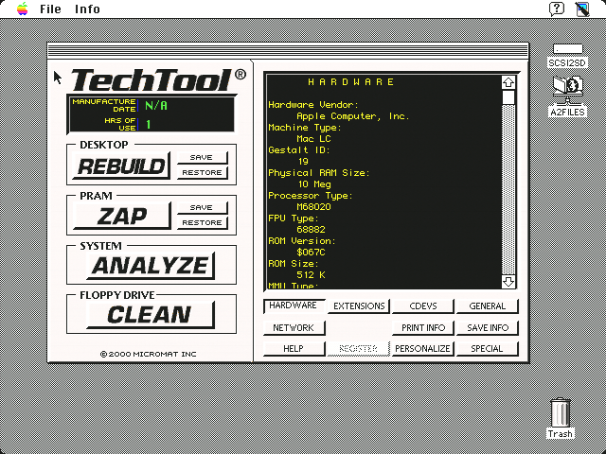Click the 'Processor Type:' label
The height and width of the screenshot is (454, 606).
click(x=311, y=196)
